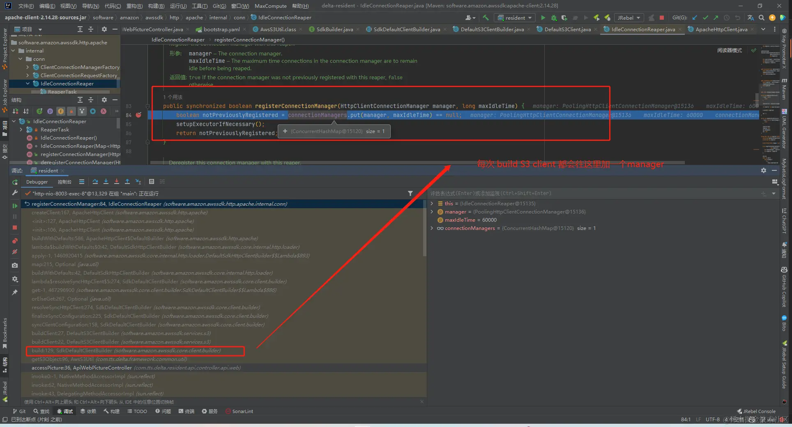Click Force Step Into red arrow icon
This screenshot has height=427, width=792.
tap(117, 181)
